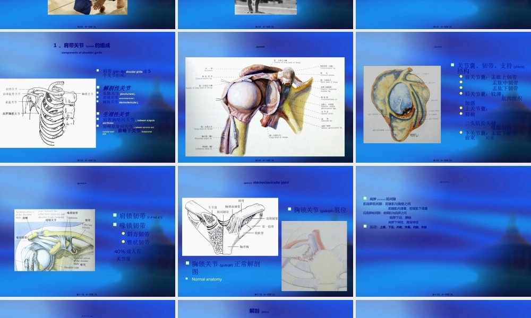Click the 生理性关节 heading text
Screen dimensions: 531x318
(x=116, y=114)
